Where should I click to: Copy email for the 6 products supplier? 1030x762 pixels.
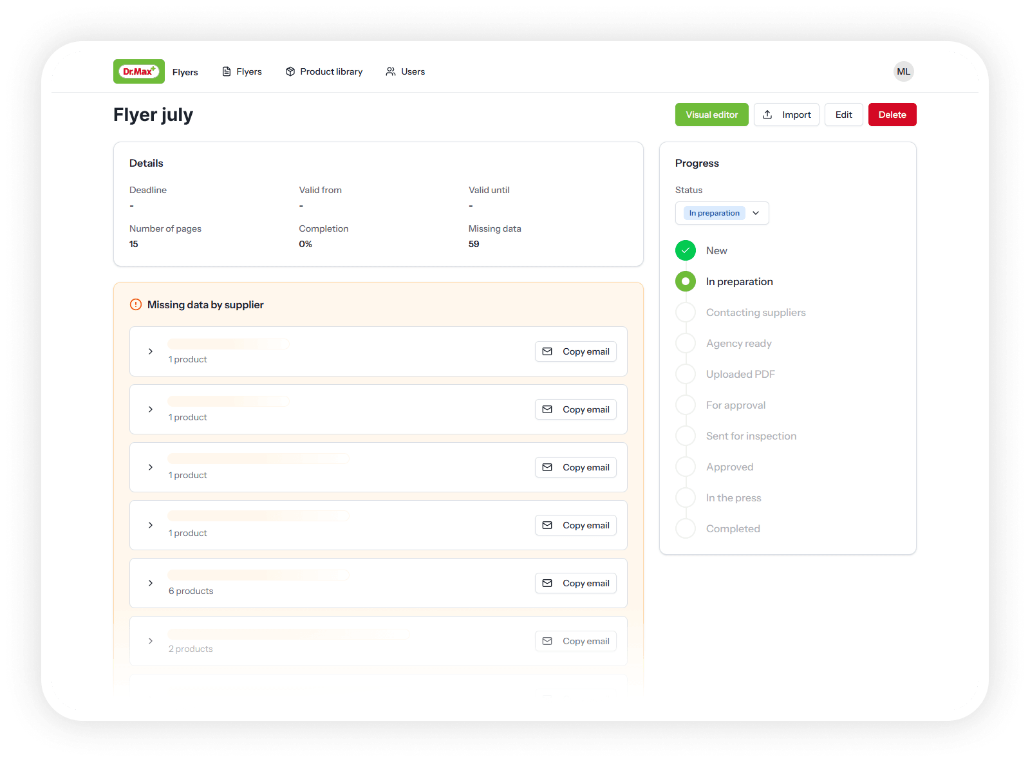pos(576,583)
